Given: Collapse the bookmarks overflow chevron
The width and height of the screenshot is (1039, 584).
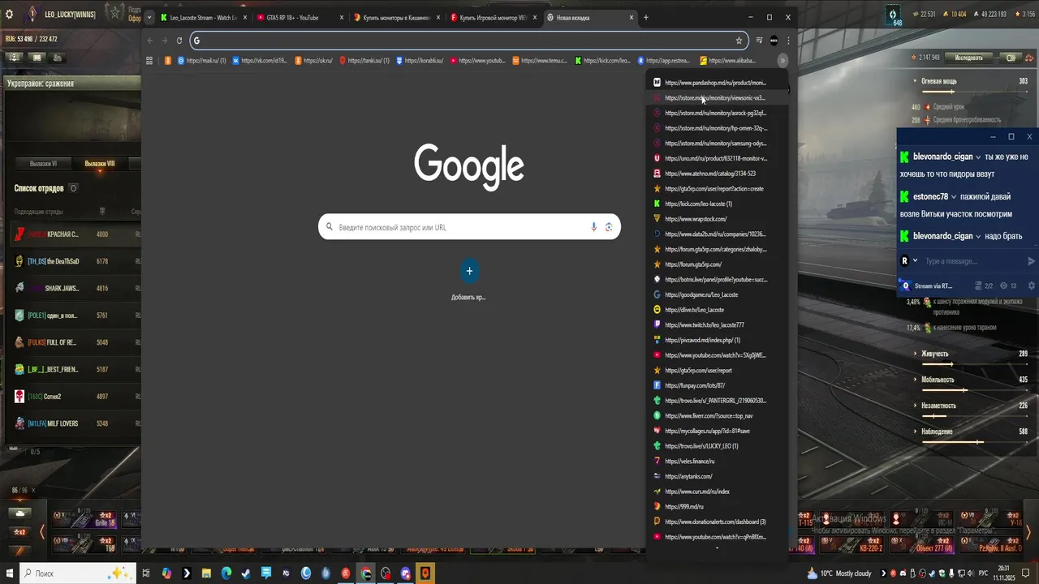Looking at the screenshot, I should pyautogui.click(x=782, y=60).
